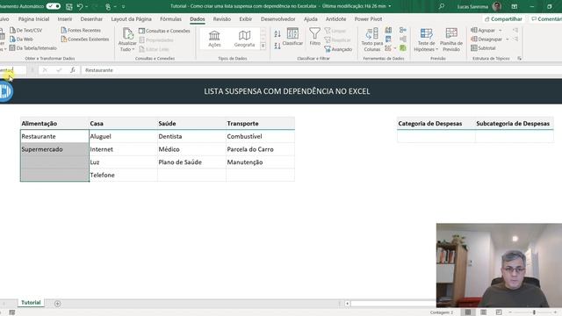This screenshot has width=562, height=316.
Task: Click the formula bar showing Restaurante
Action: (321, 70)
